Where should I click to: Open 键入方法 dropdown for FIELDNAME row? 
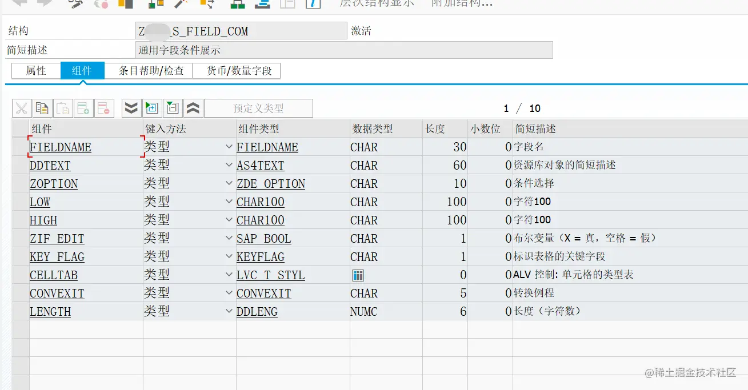point(229,147)
